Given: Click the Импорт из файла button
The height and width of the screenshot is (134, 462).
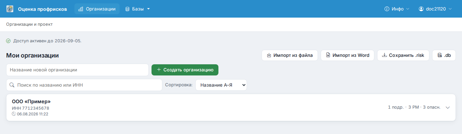Looking at the screenshot, I should pyautogui.click(x=290, y=55).
